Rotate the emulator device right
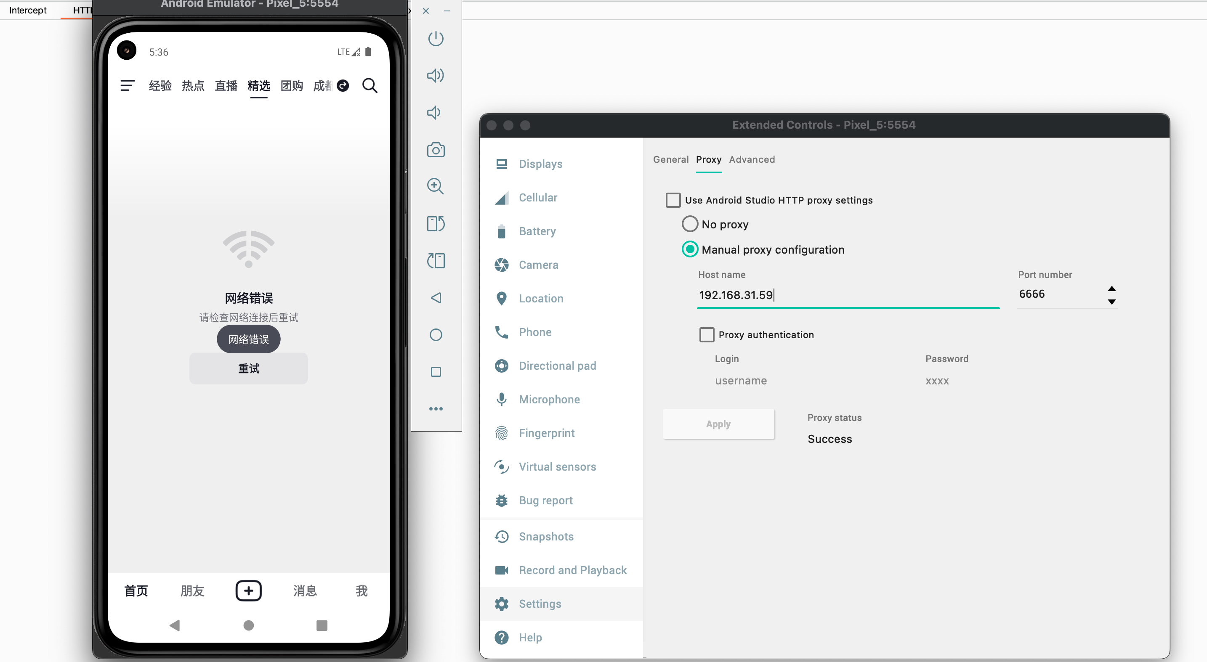This screenshot has height=662, width=1207. (436, 261)
